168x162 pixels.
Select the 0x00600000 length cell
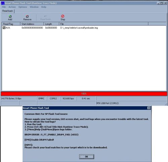[x=51, y=28]
